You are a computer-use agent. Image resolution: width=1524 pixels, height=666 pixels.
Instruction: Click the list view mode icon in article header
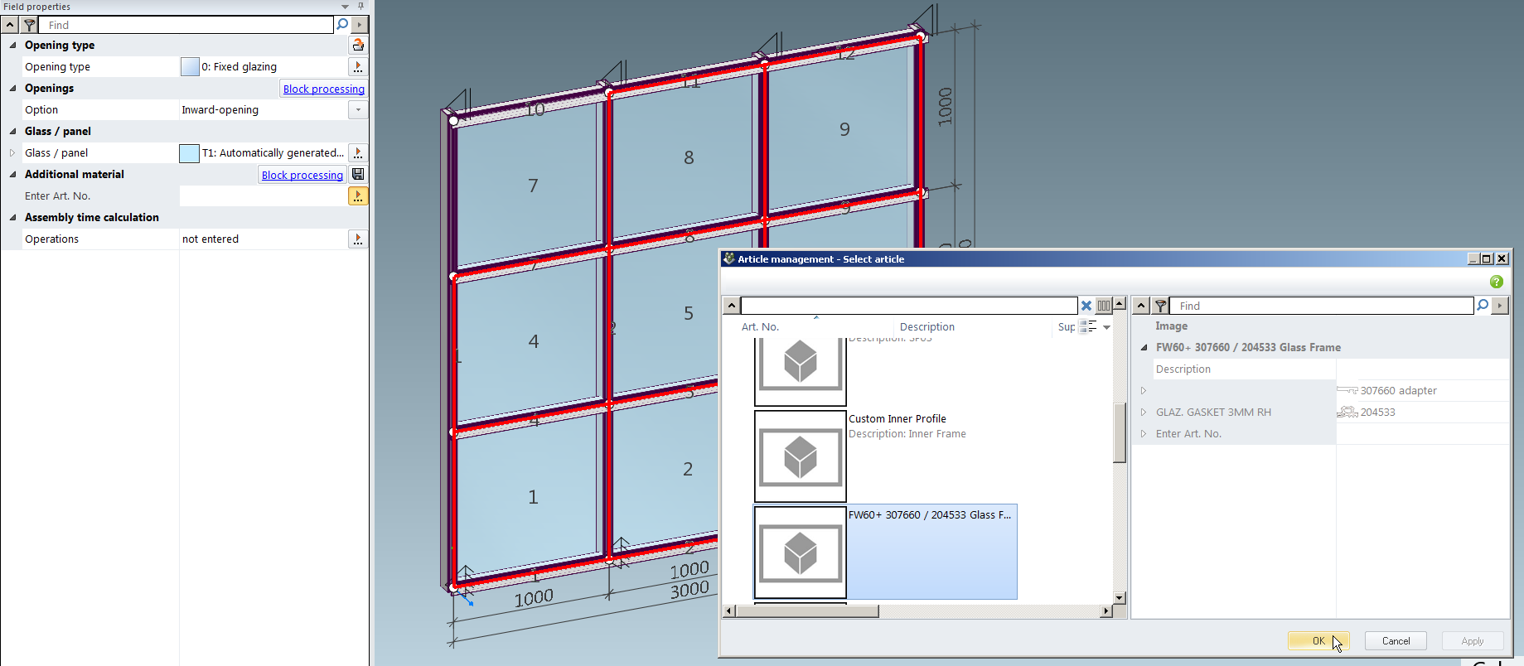[1088, 327]
